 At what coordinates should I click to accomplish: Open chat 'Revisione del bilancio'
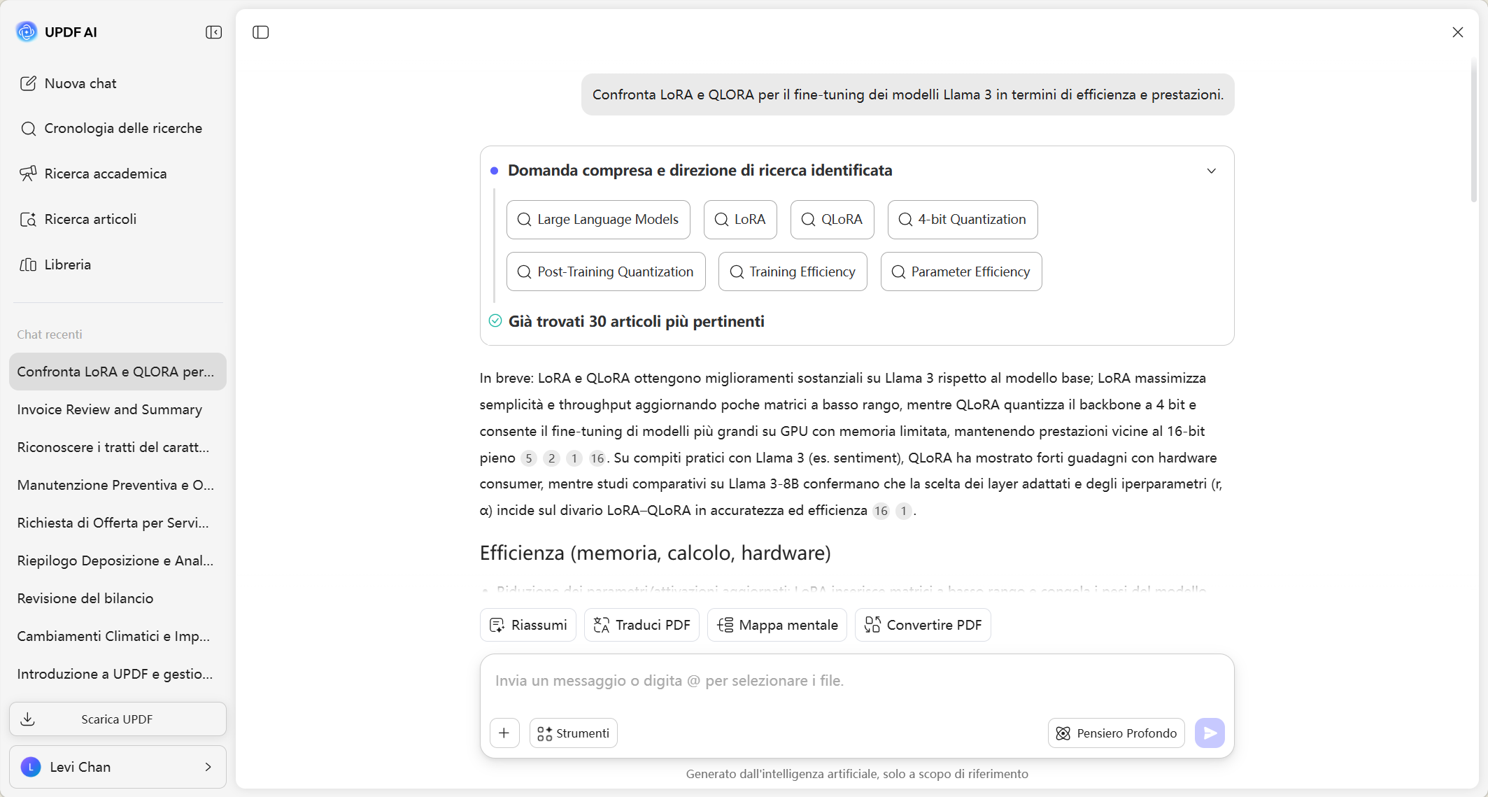(x=118, y=598)
